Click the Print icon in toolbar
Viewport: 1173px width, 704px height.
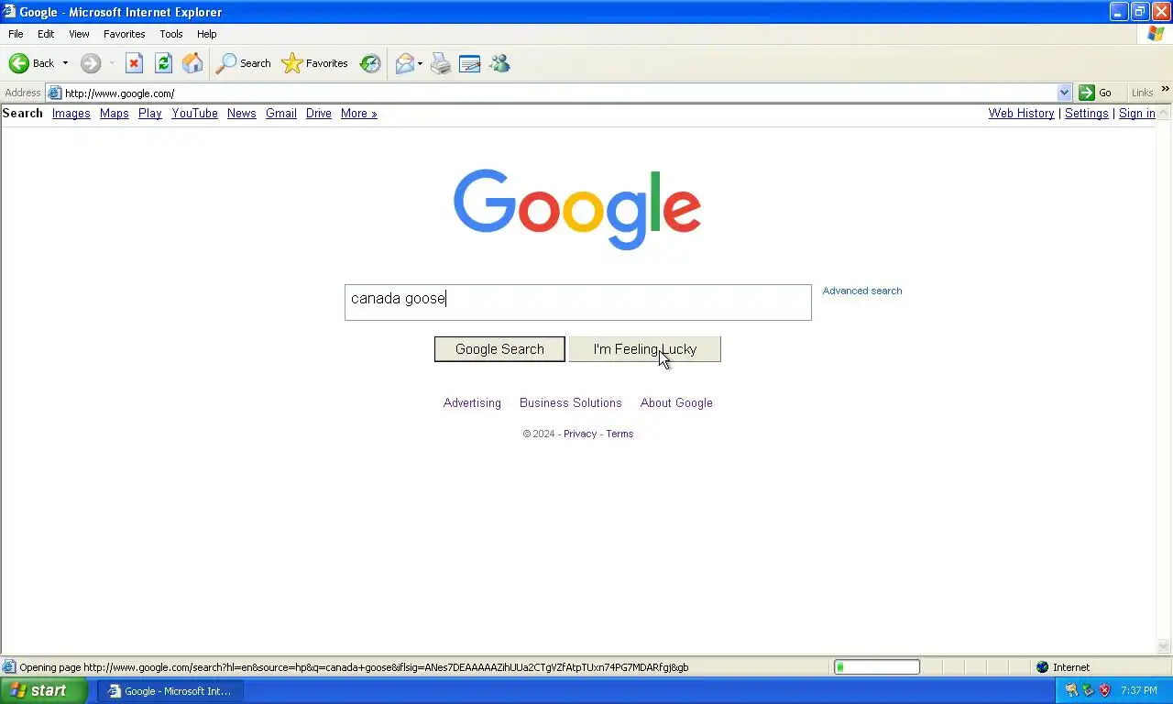pyautogui.click(x=441, y=63)
